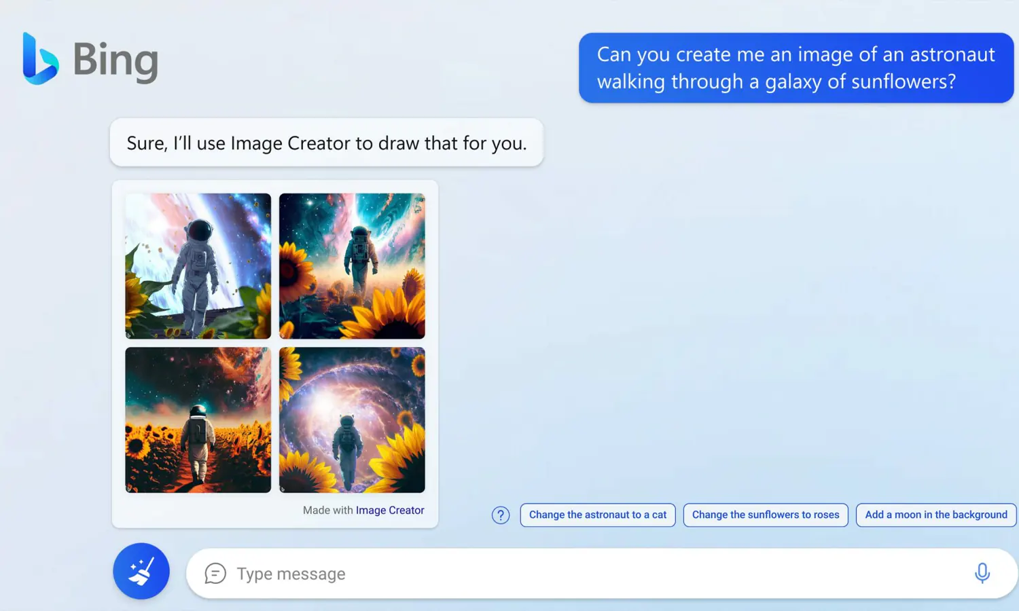Click the 'Made with' caption text
This screenshot has width=1019, height=611.
328,511
